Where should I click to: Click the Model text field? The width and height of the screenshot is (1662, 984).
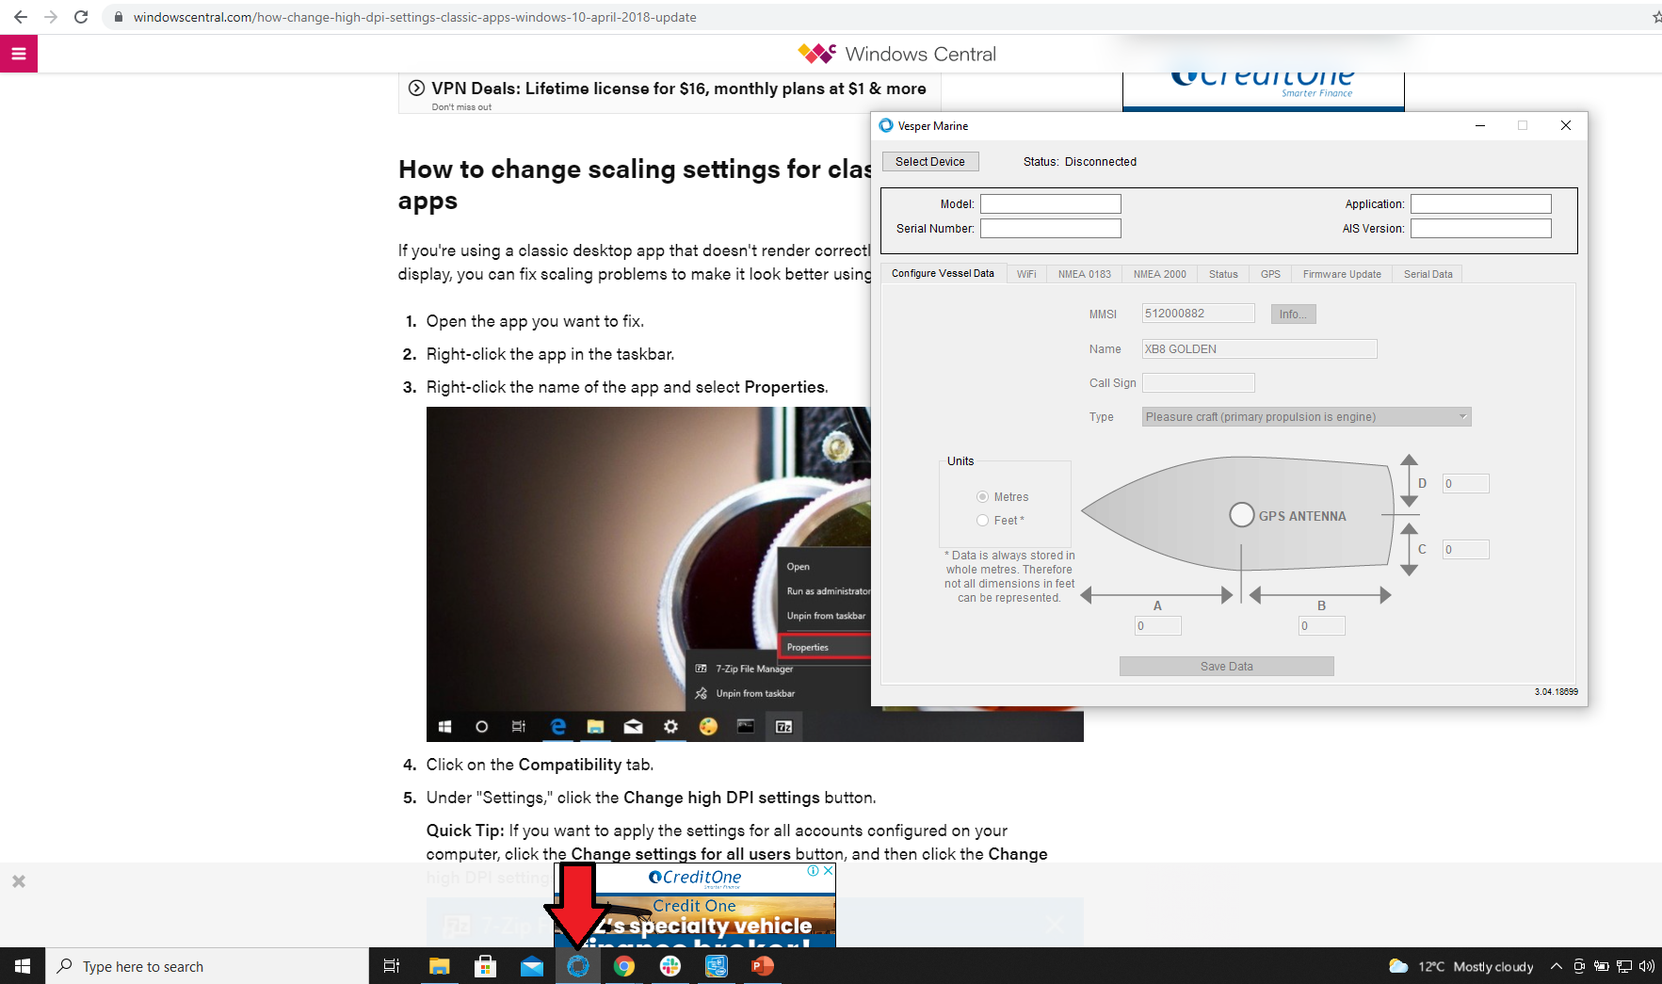pyautogui.click(x=1050, y=204)
